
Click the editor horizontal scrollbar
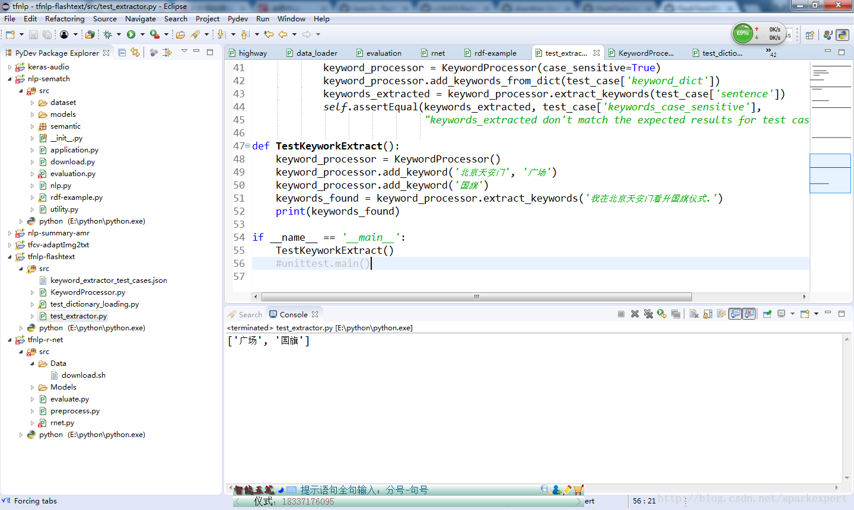[476, 297]
